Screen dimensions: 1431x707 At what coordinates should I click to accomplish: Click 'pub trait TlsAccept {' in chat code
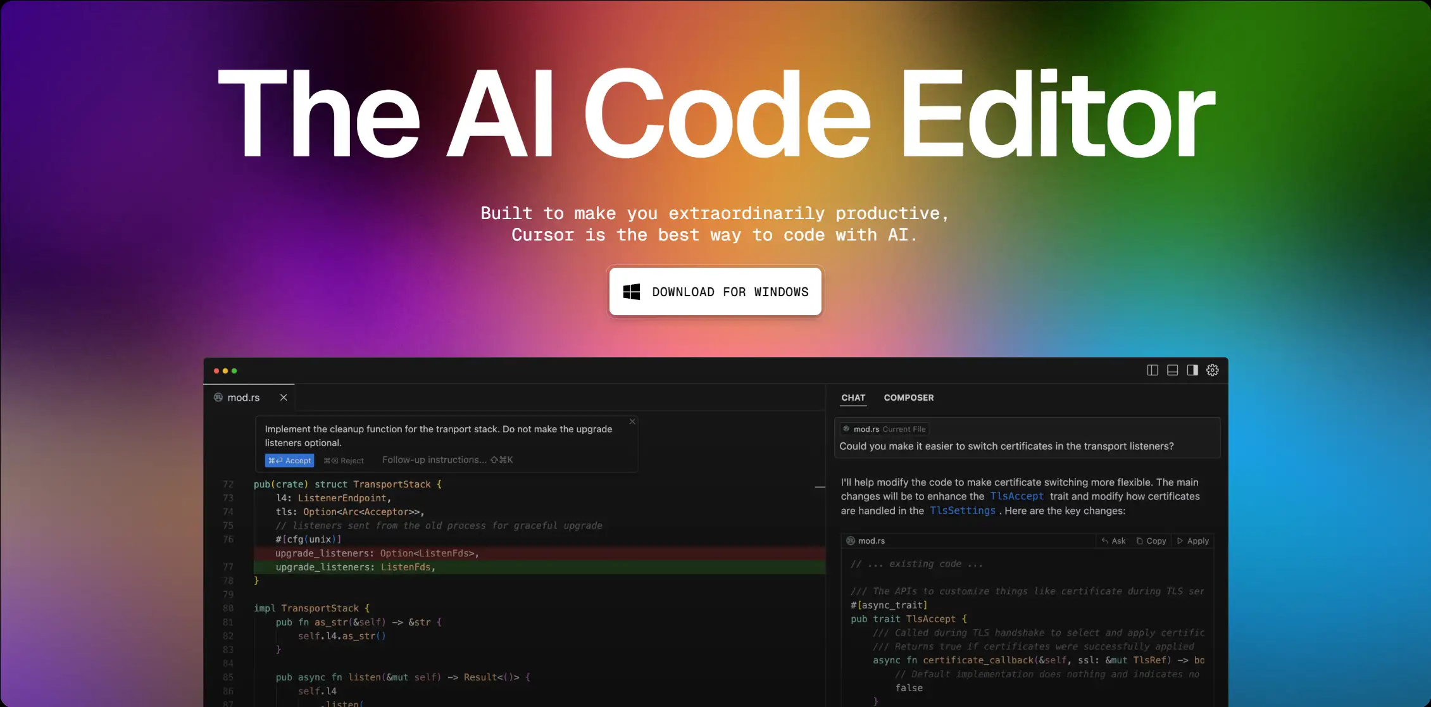909,619
